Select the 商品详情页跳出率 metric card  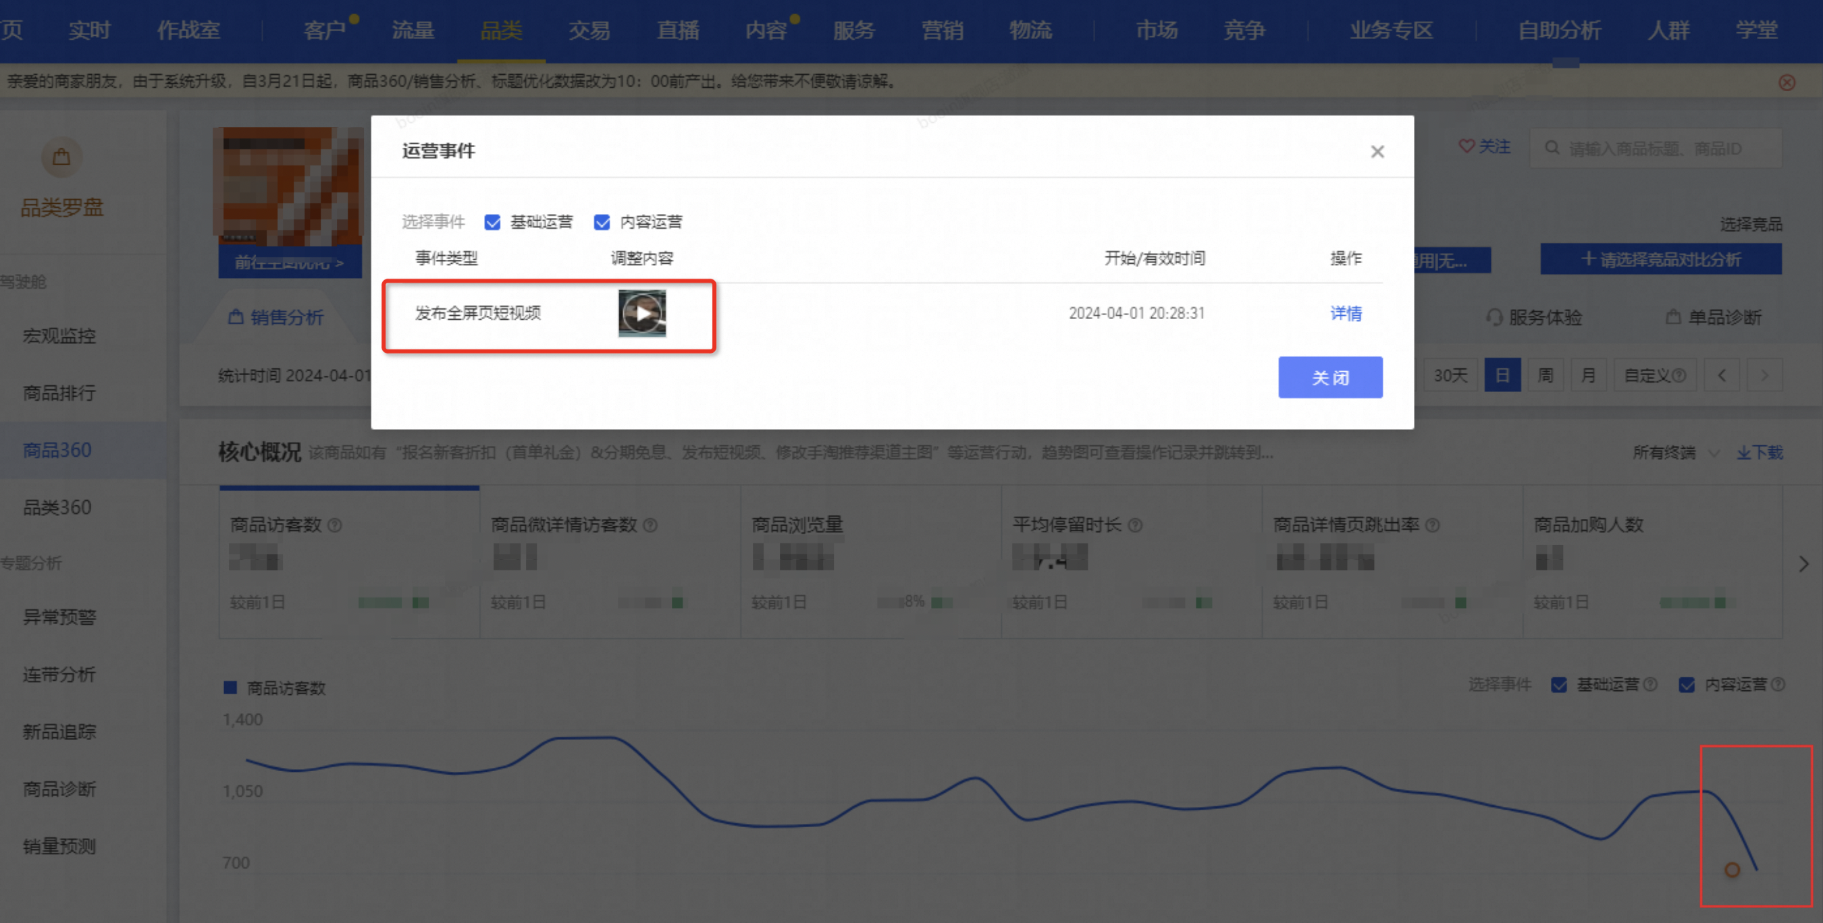(1392, 562)
